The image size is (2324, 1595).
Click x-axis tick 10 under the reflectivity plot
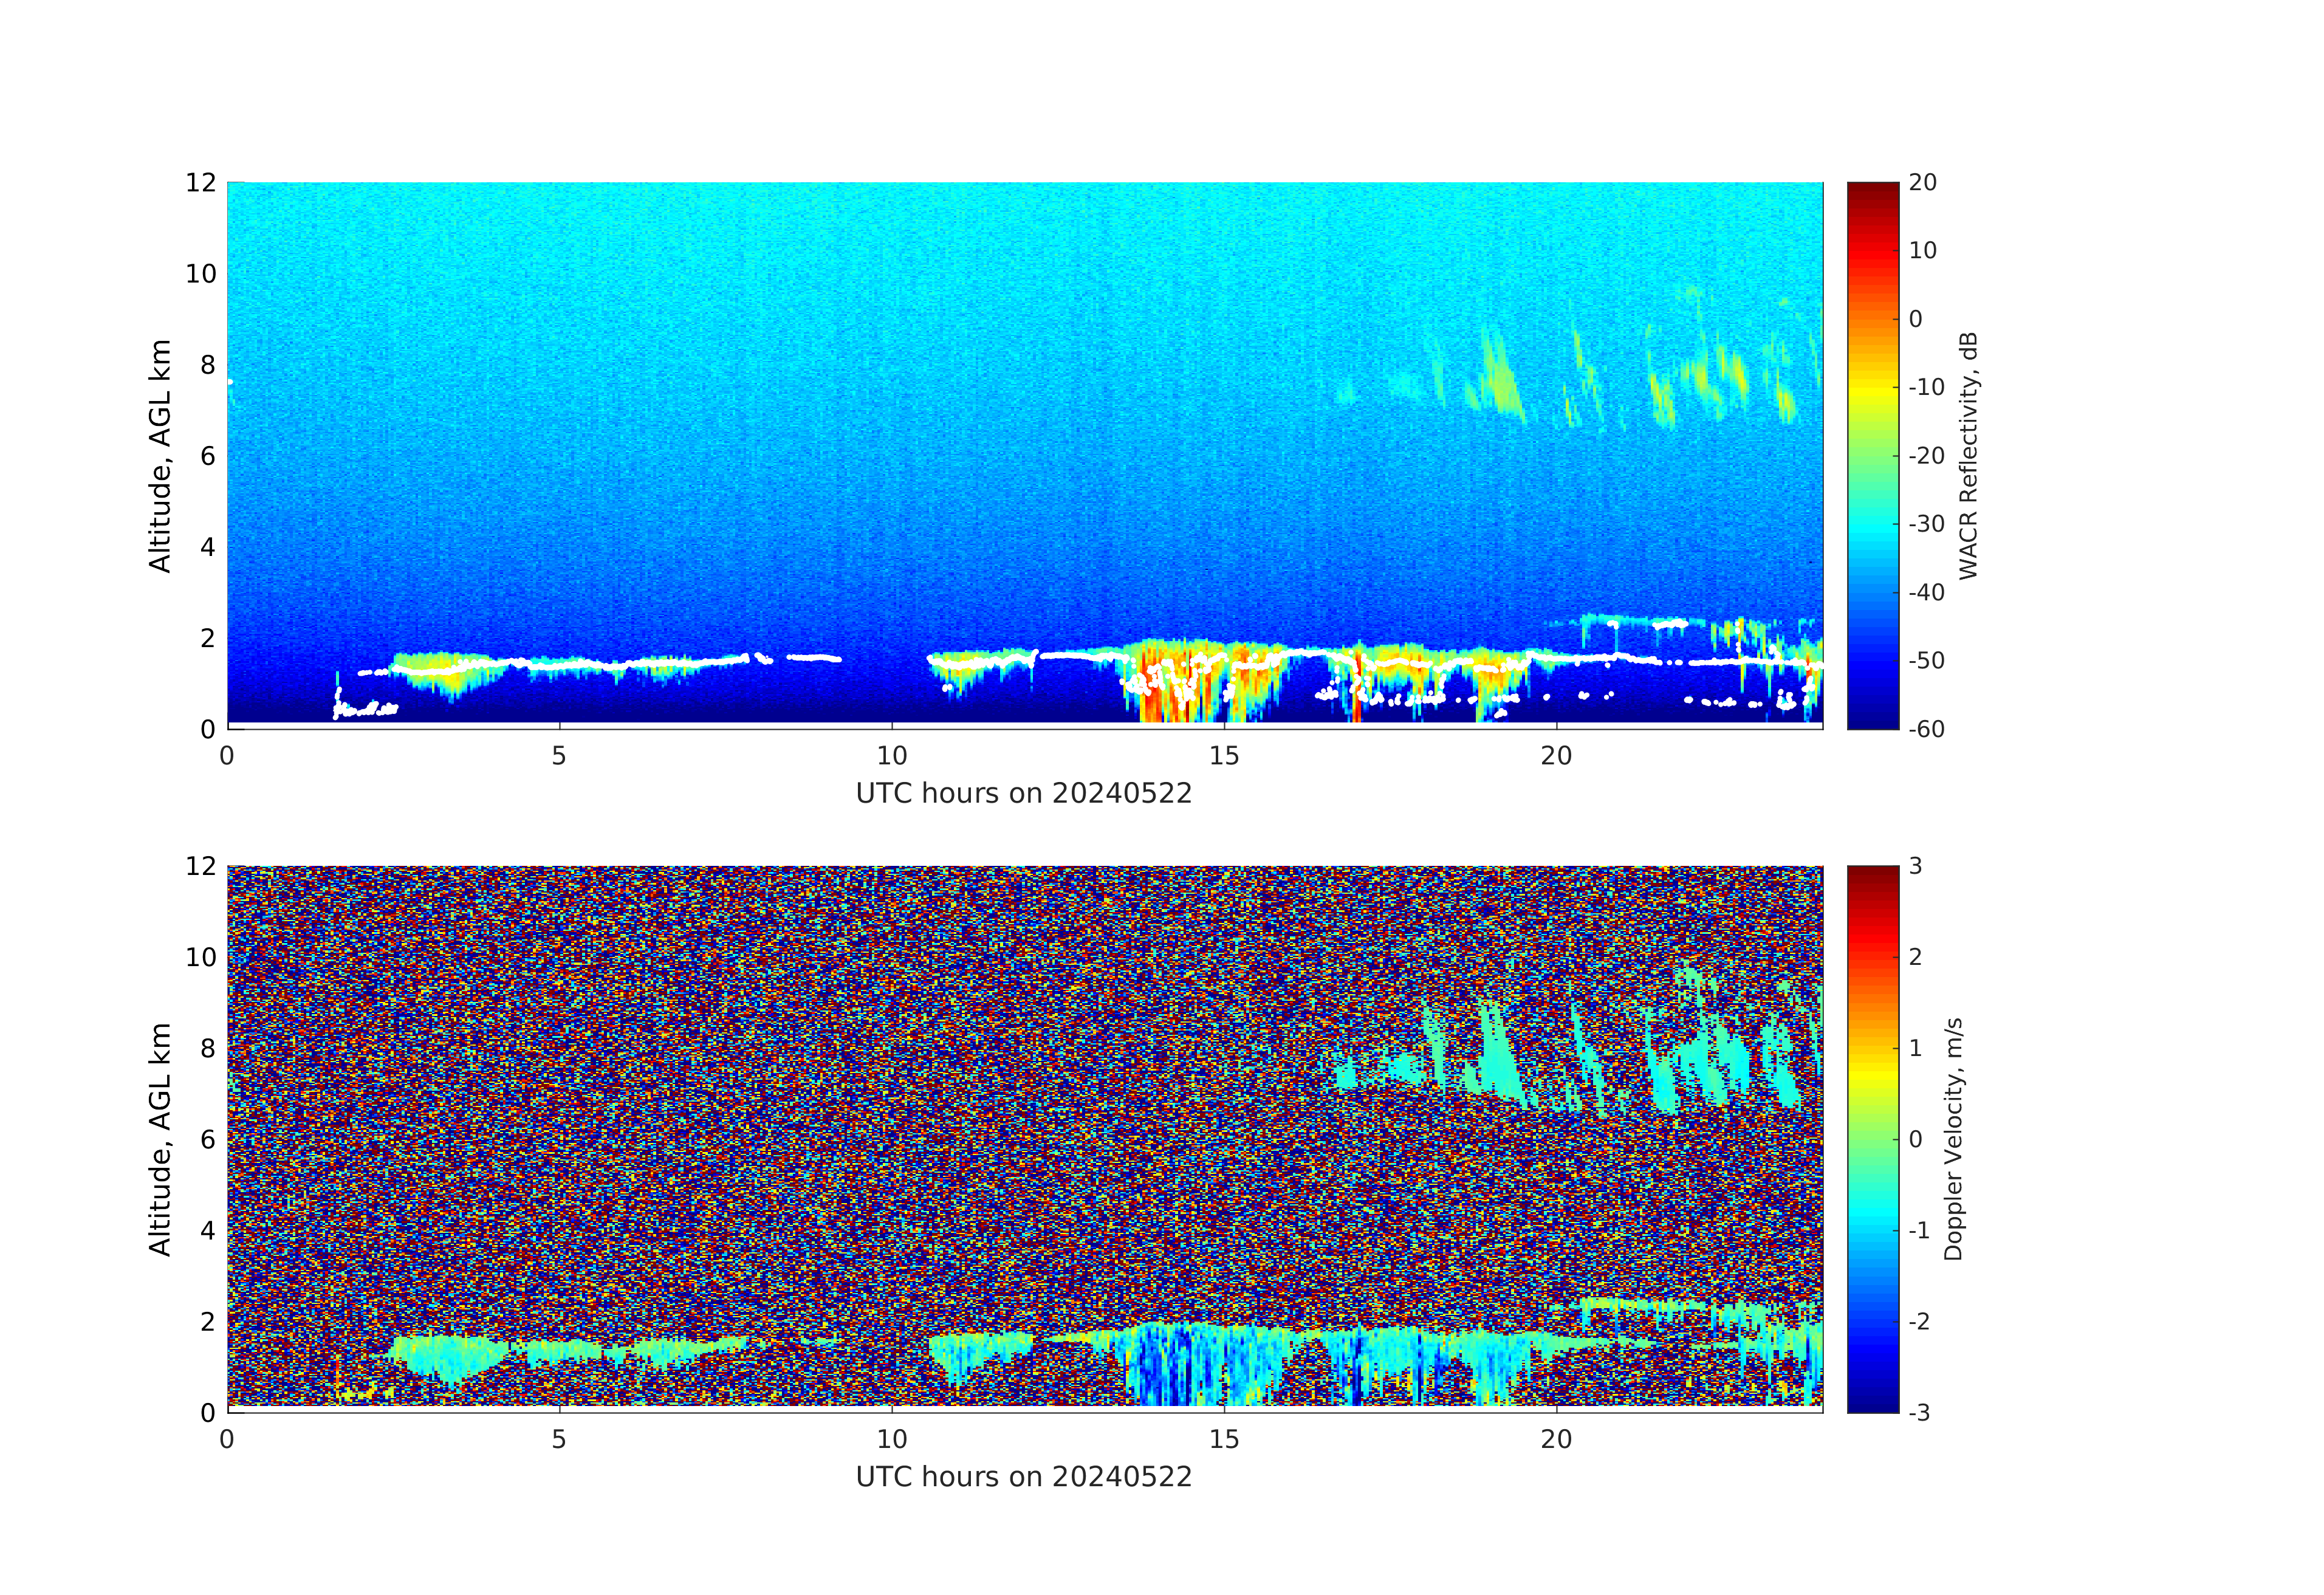(891, 756)
